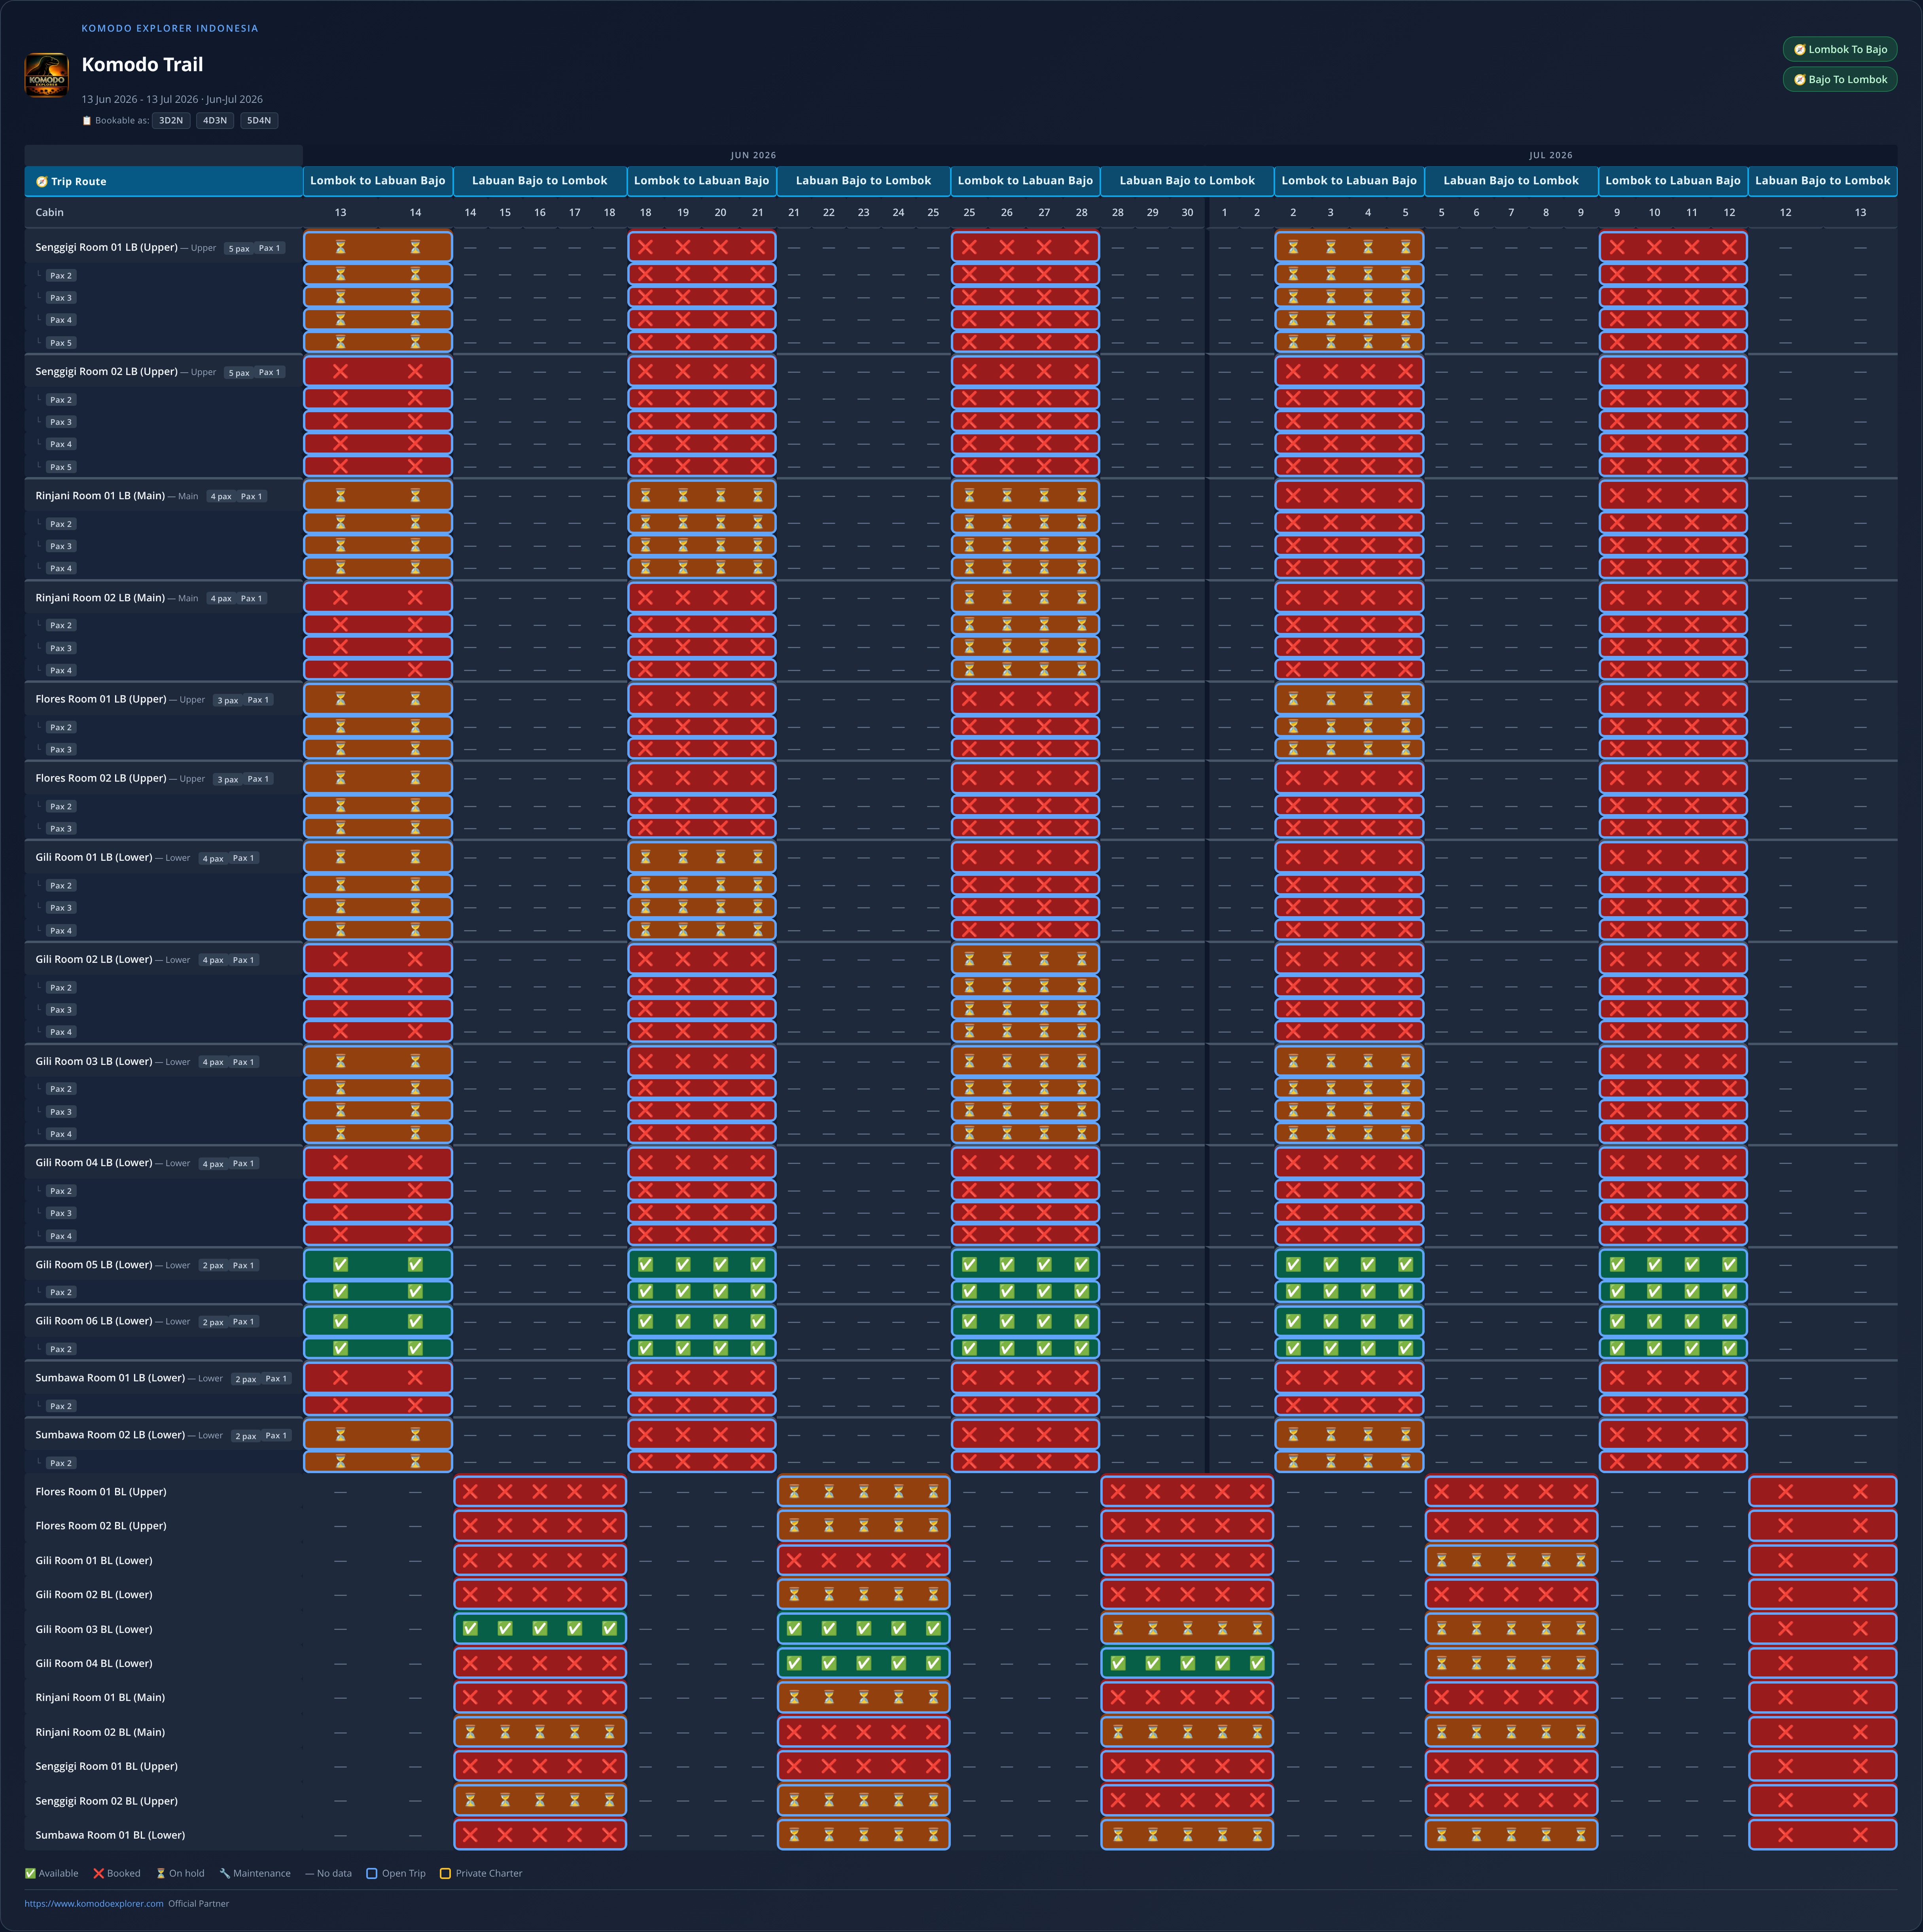Click Rinjani Room 02 BL hourglass on 16 Jun
1923x1932 pixels.
pos(540,1732)
